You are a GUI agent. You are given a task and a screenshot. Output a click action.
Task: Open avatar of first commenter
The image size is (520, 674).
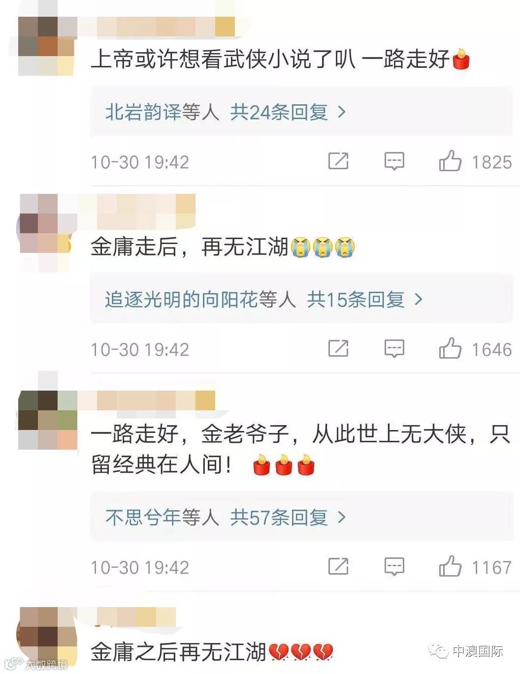[x=47, y=46]
